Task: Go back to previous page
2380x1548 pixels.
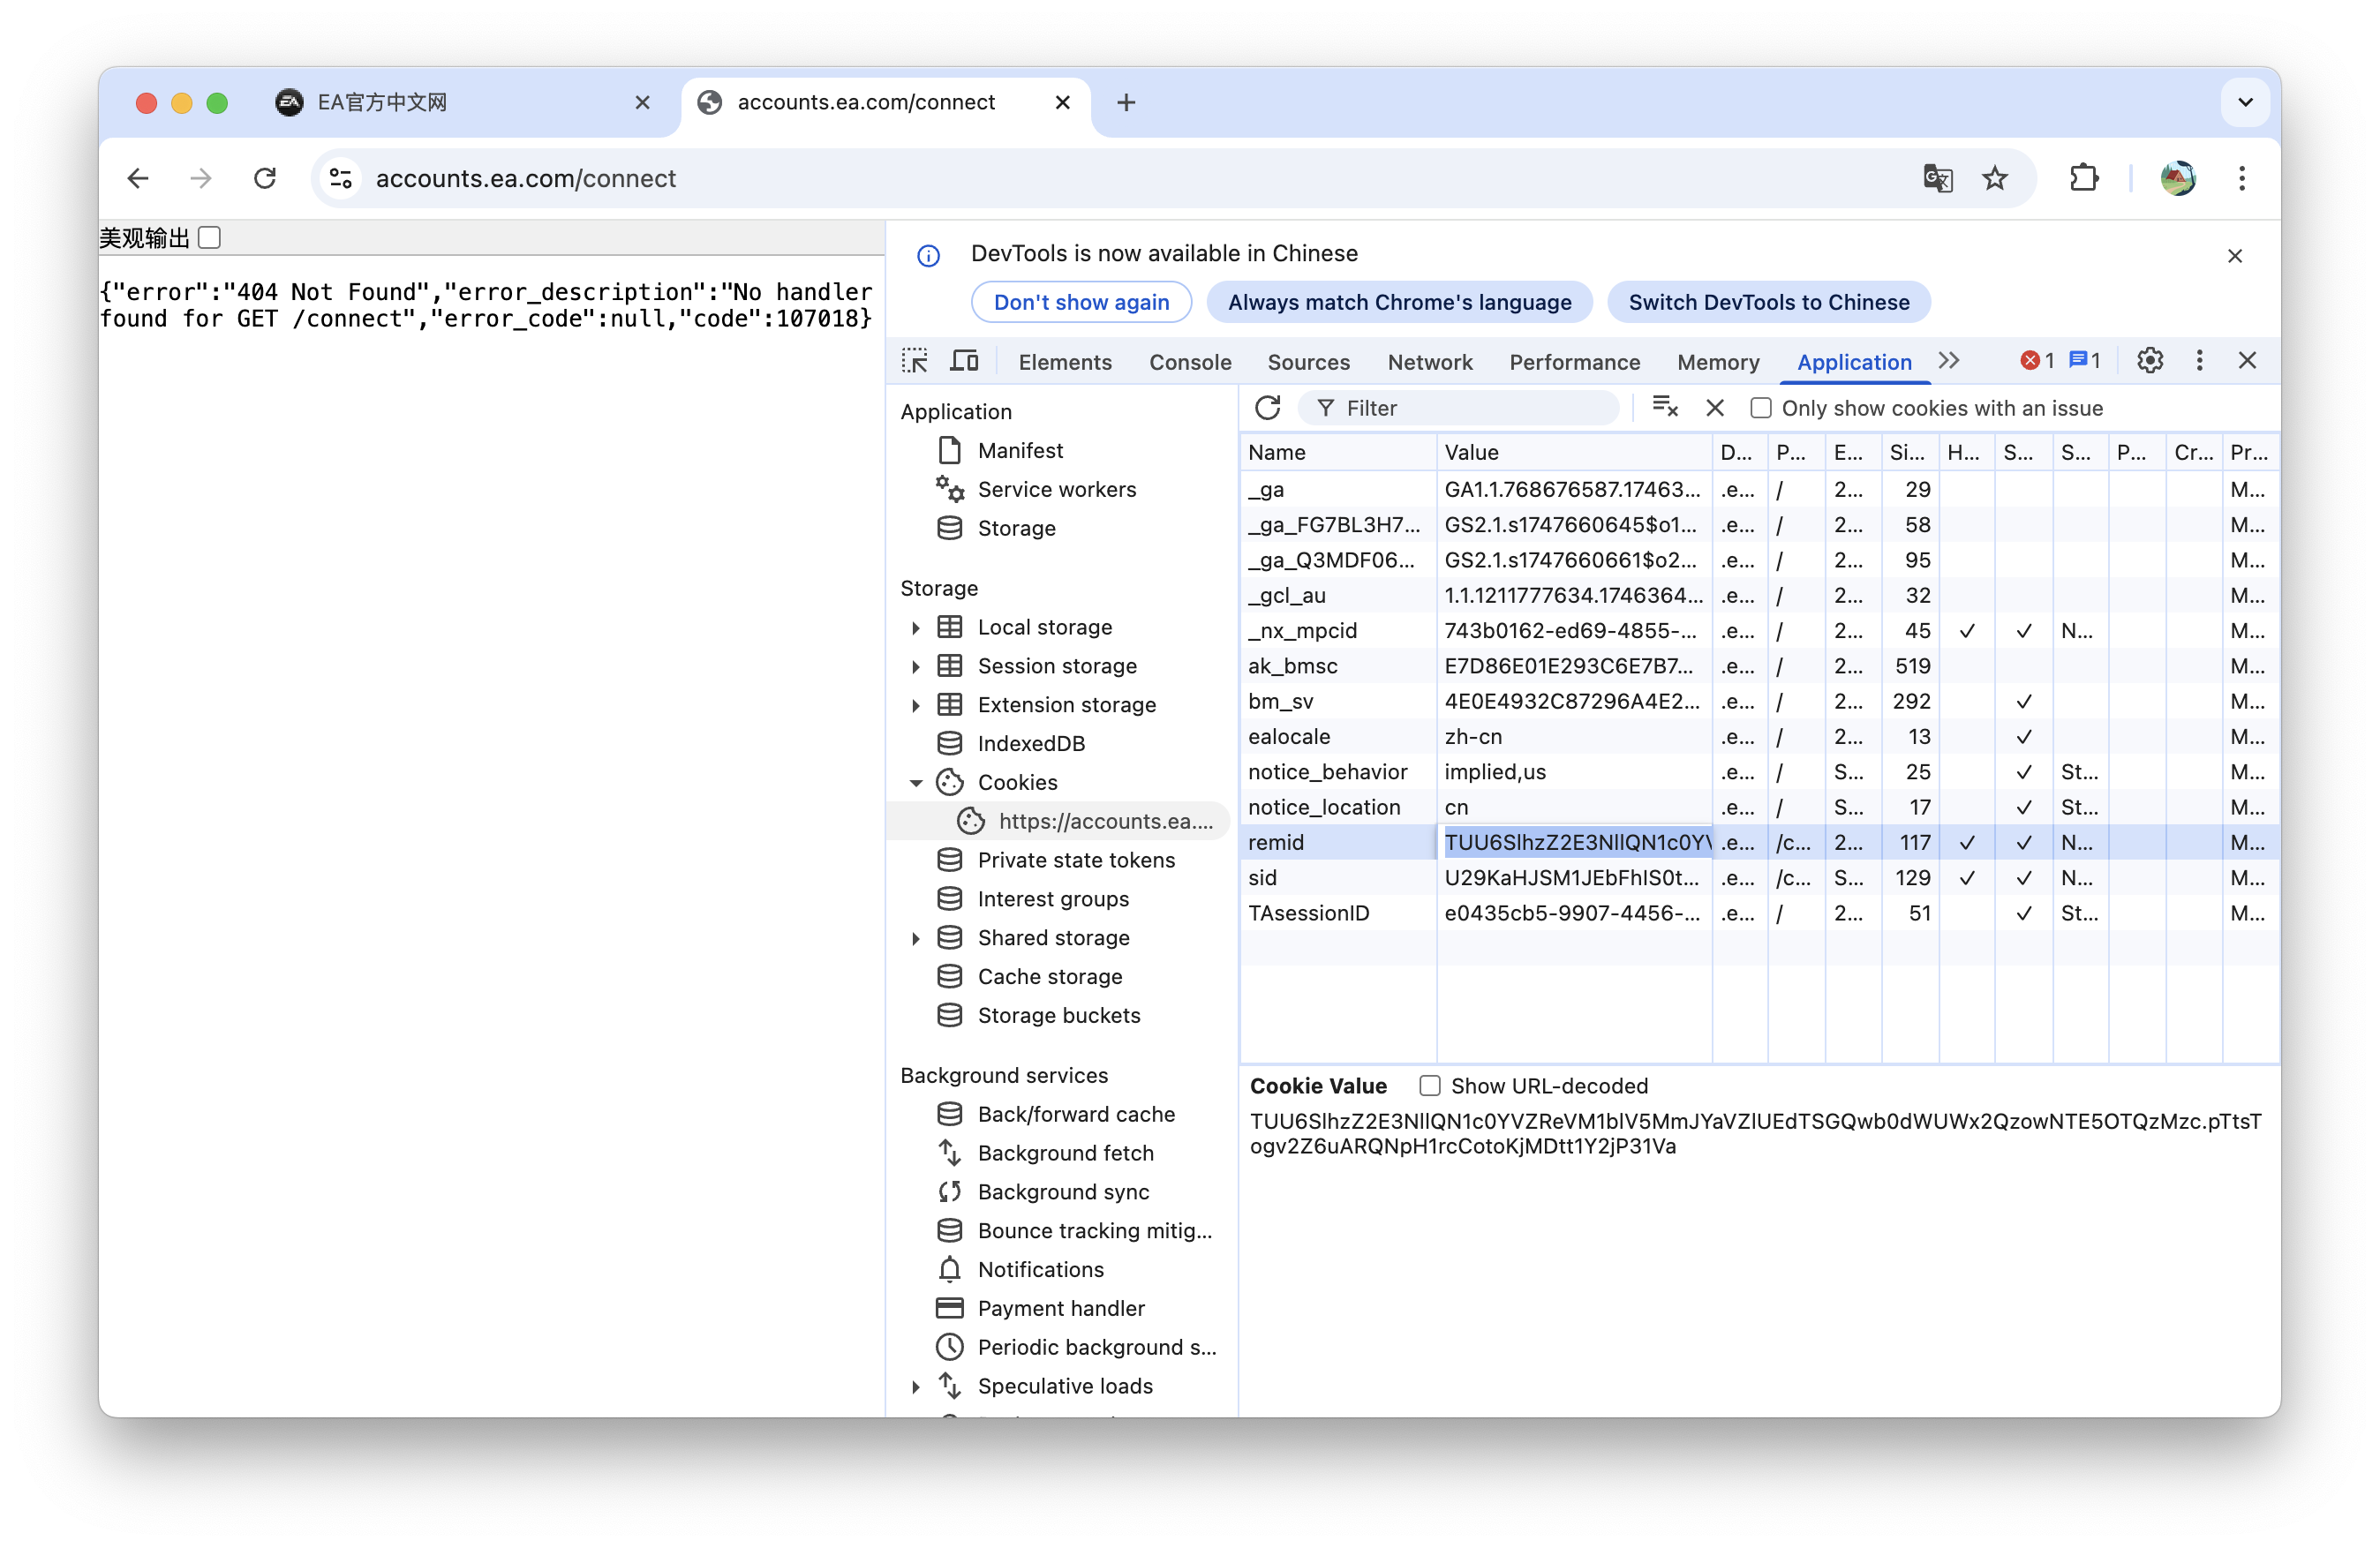Action: click(138, 178)
